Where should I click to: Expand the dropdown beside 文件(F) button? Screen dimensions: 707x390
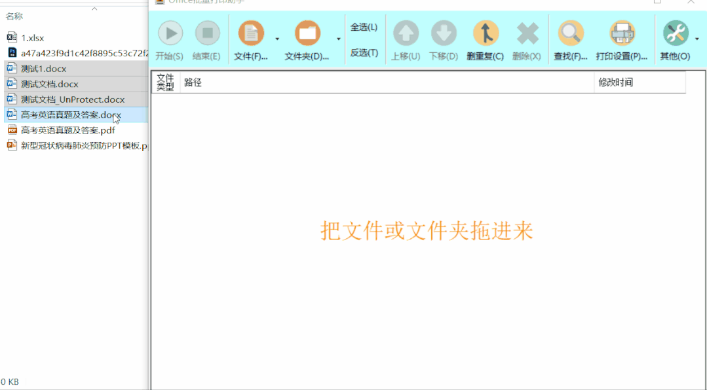(x=278, y=39)
